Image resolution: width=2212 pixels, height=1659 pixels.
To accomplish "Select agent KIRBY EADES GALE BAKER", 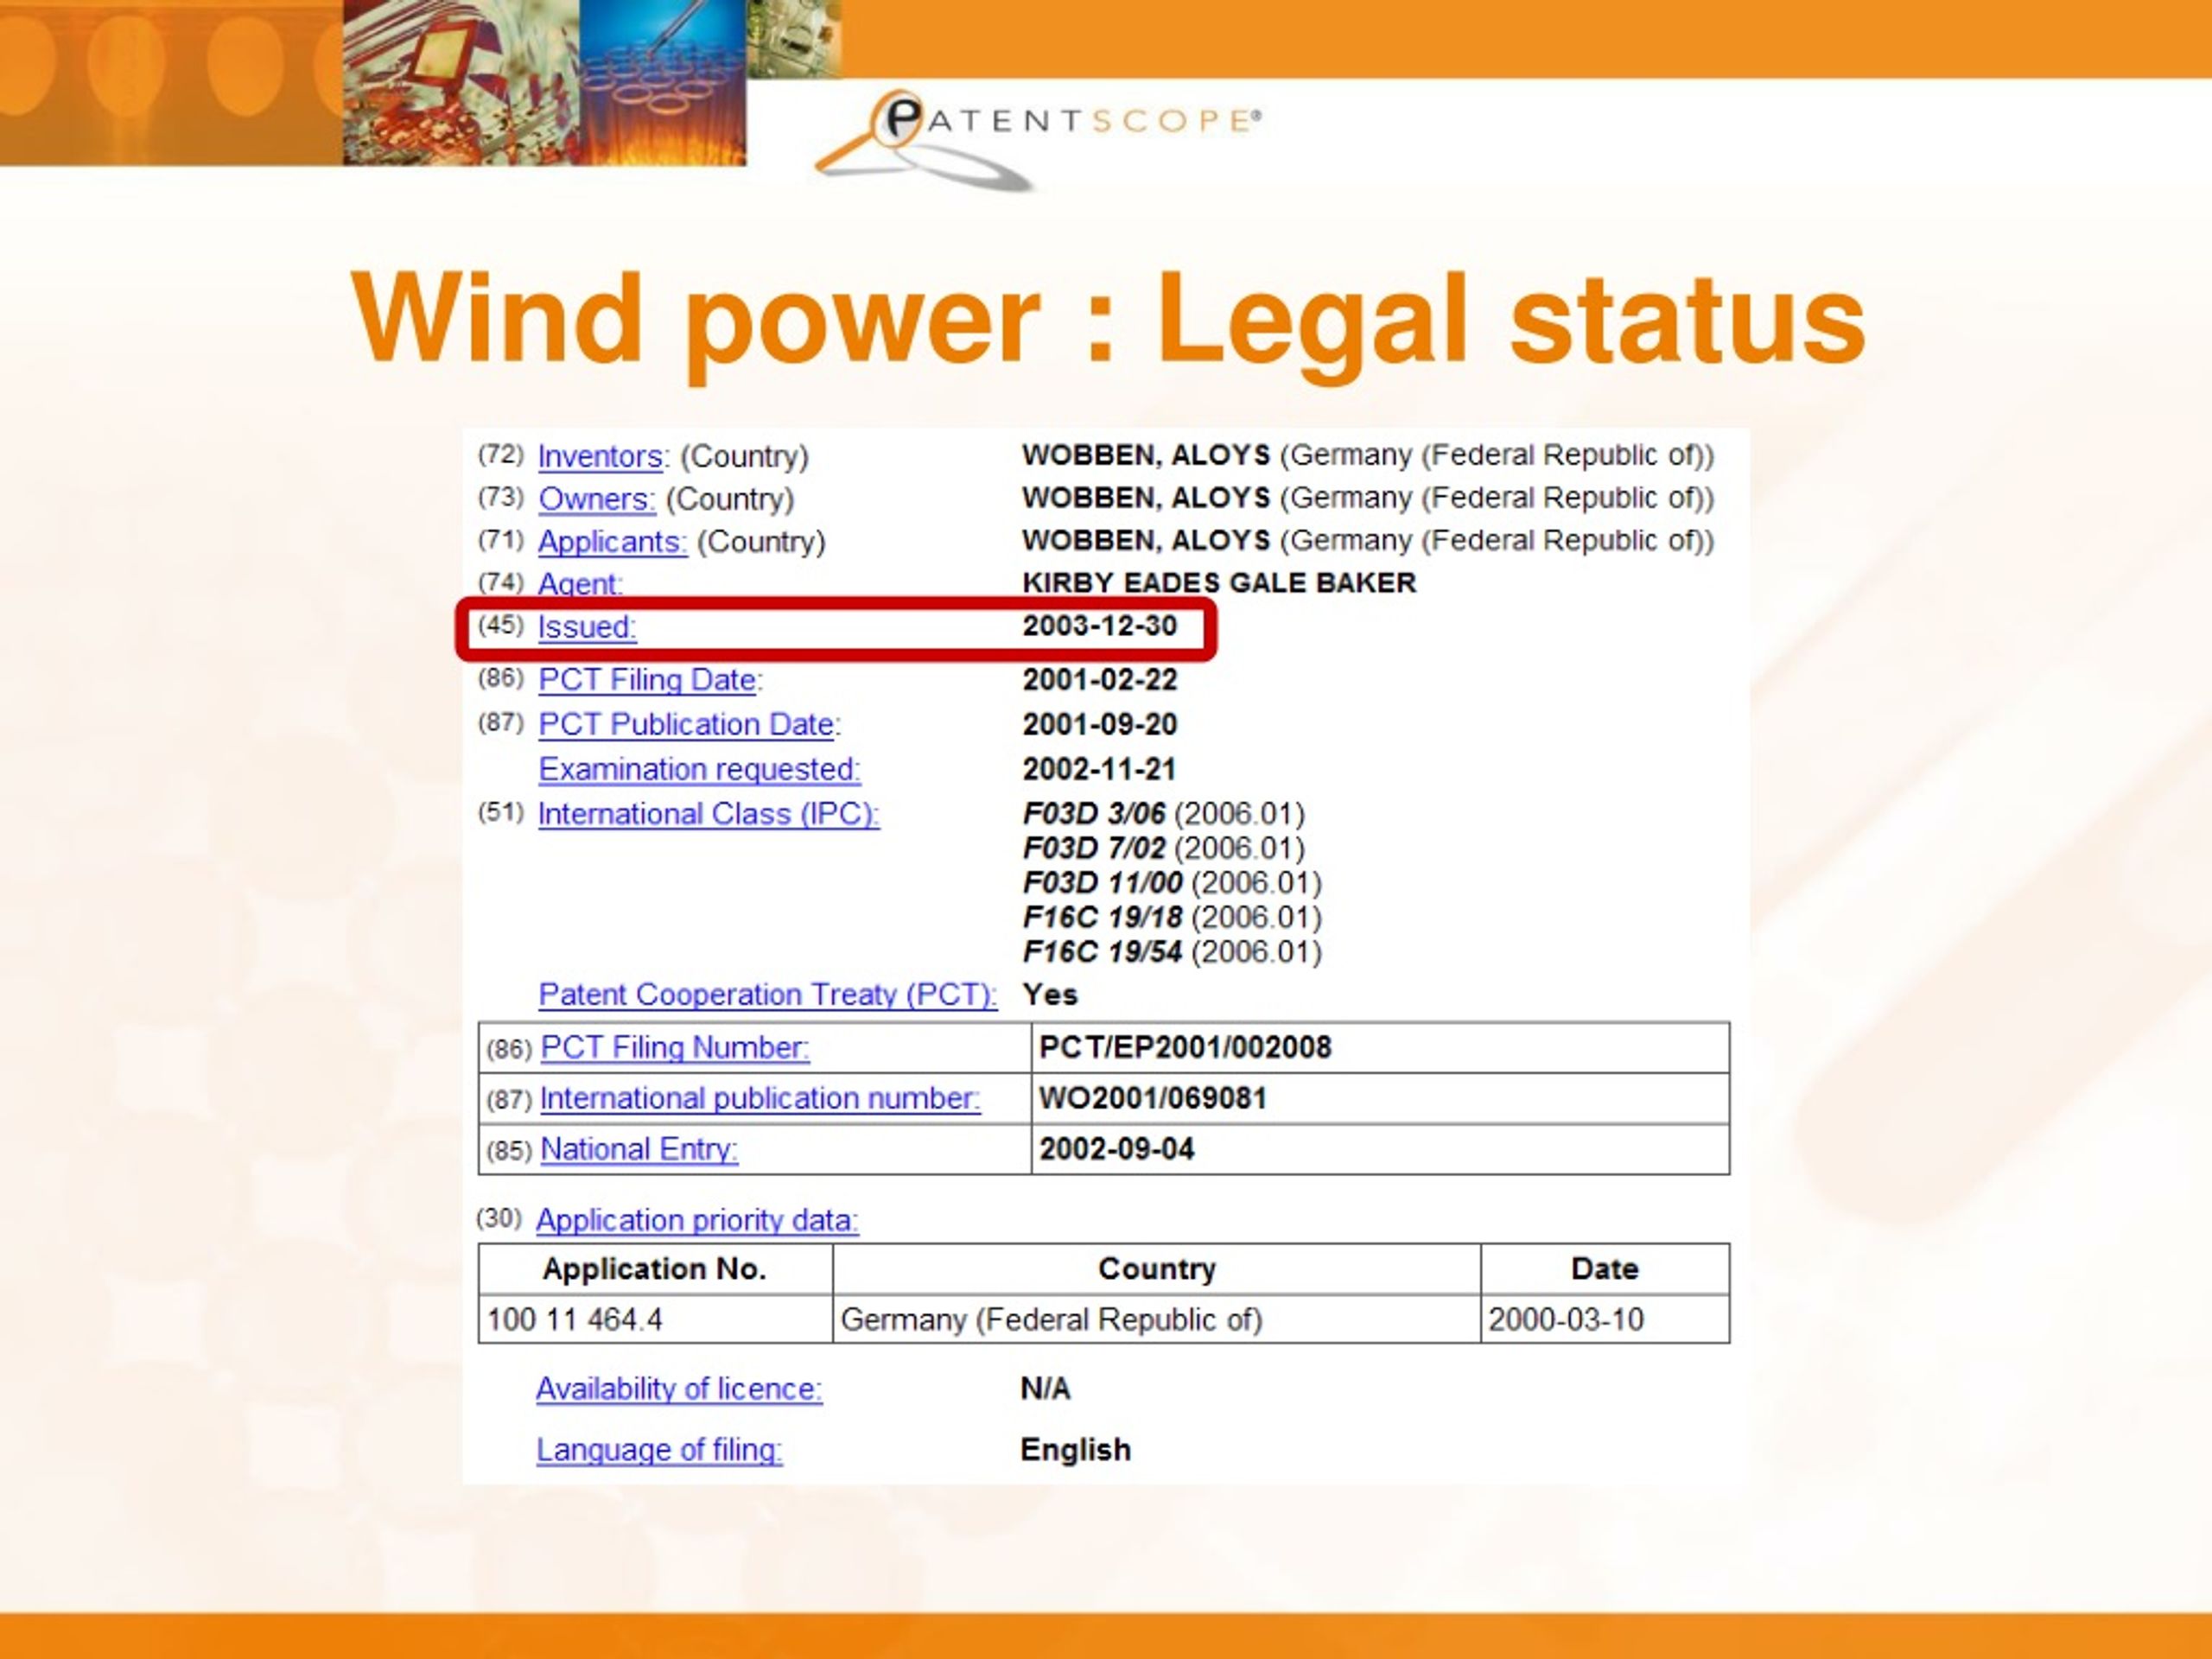I will pyautogui.click(x=1219, y=583).
